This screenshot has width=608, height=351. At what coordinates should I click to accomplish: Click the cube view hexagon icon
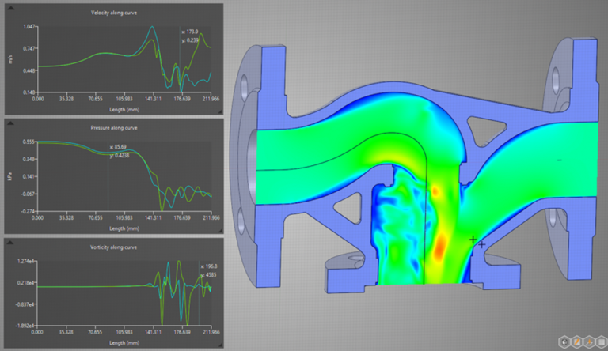[564, 342]
